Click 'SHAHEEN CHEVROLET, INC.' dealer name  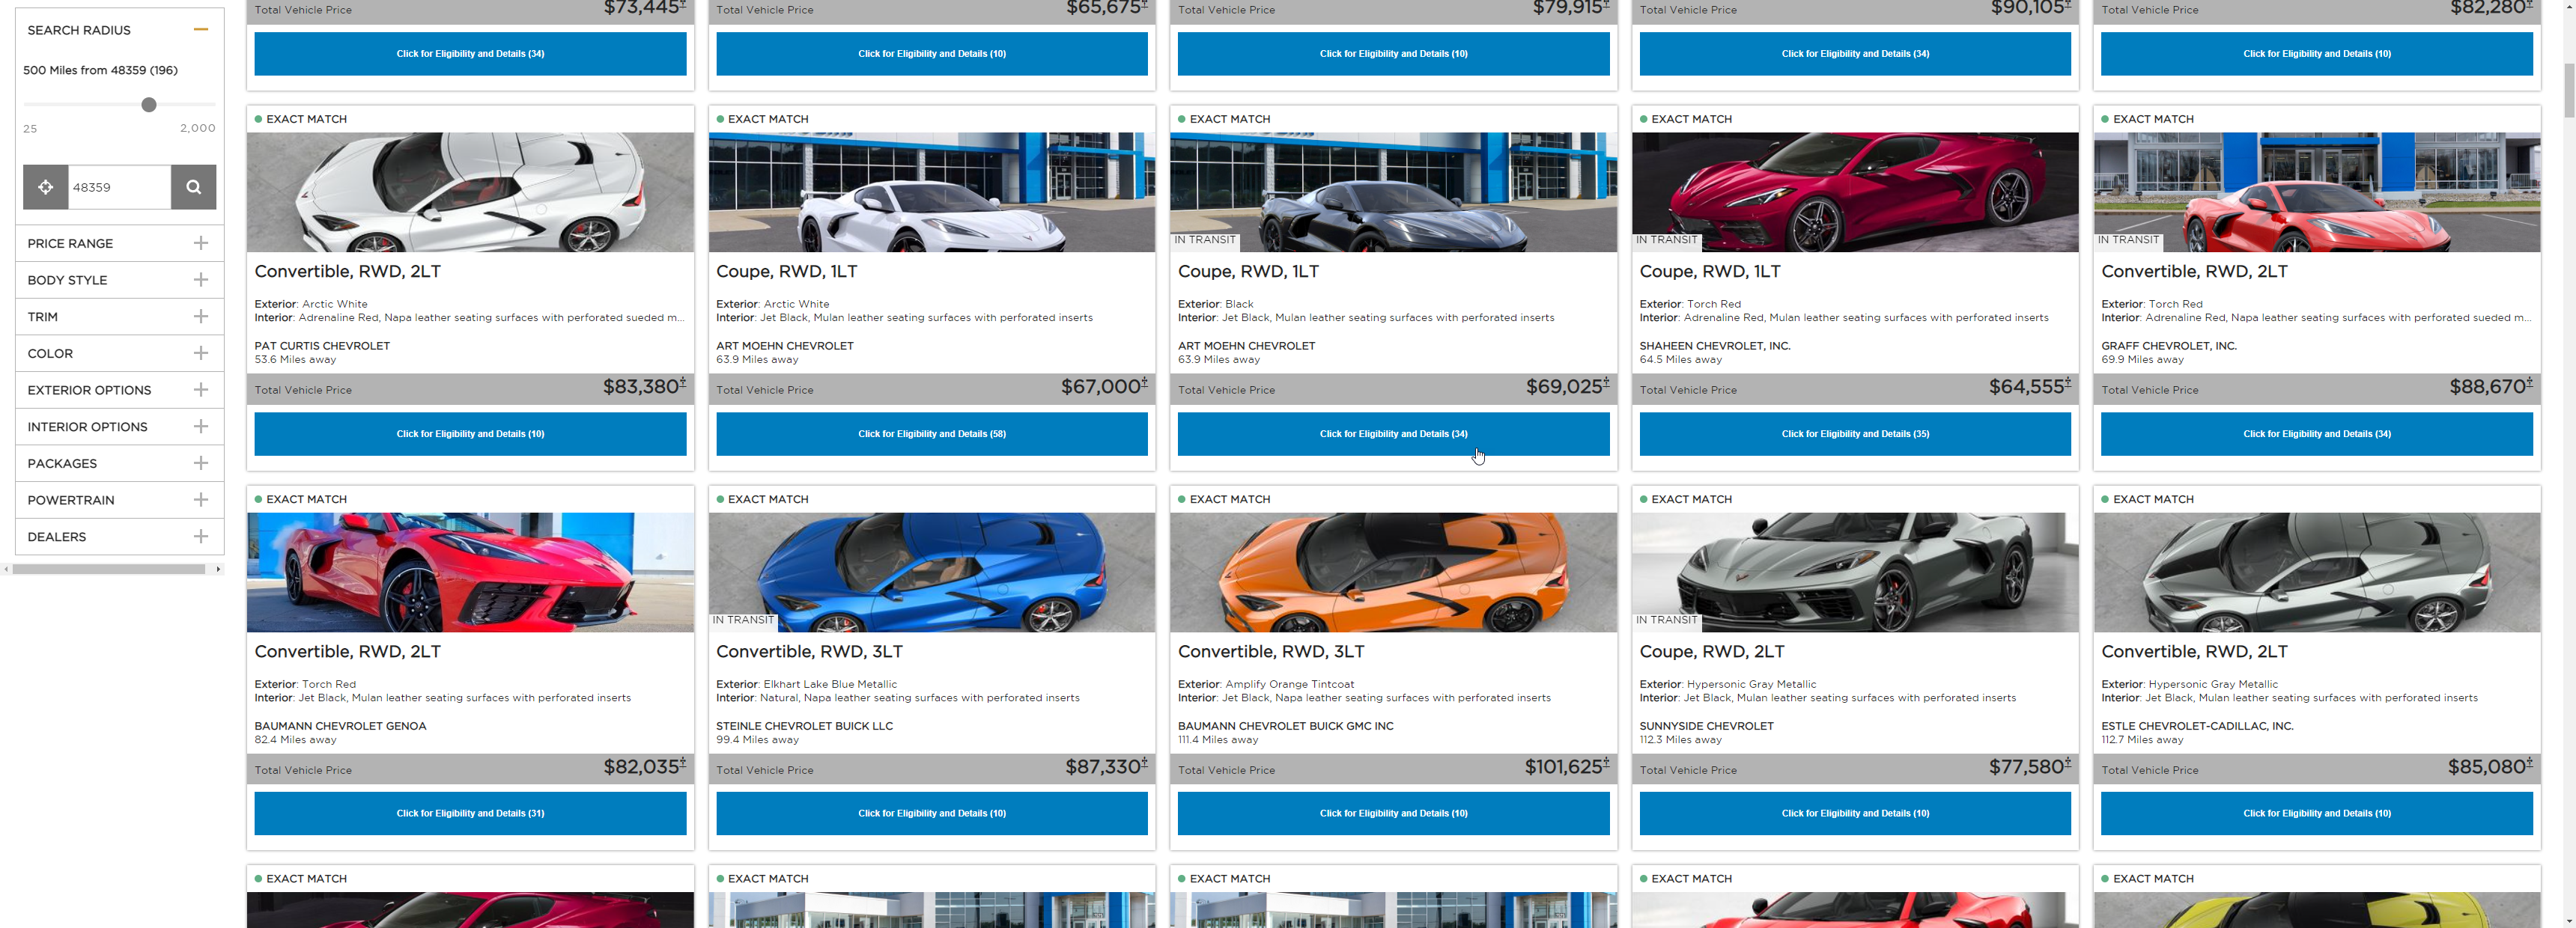[x=1715, y=346]
